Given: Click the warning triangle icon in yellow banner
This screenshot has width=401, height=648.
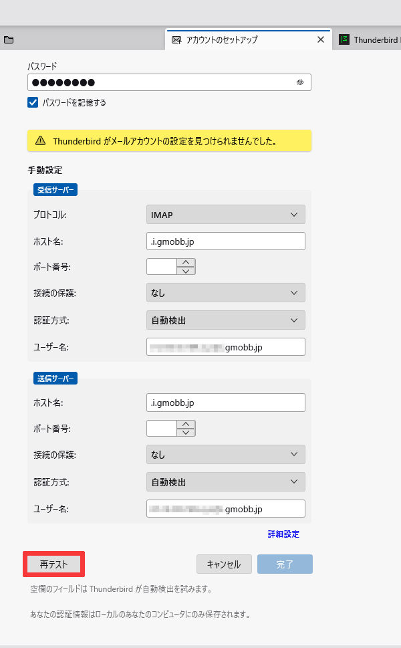Looking at the screenshot, I should 41,141.
